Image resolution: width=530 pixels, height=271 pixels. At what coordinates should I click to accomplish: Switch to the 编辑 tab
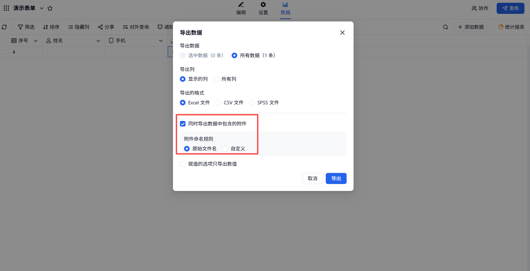(x=241, y=9)
